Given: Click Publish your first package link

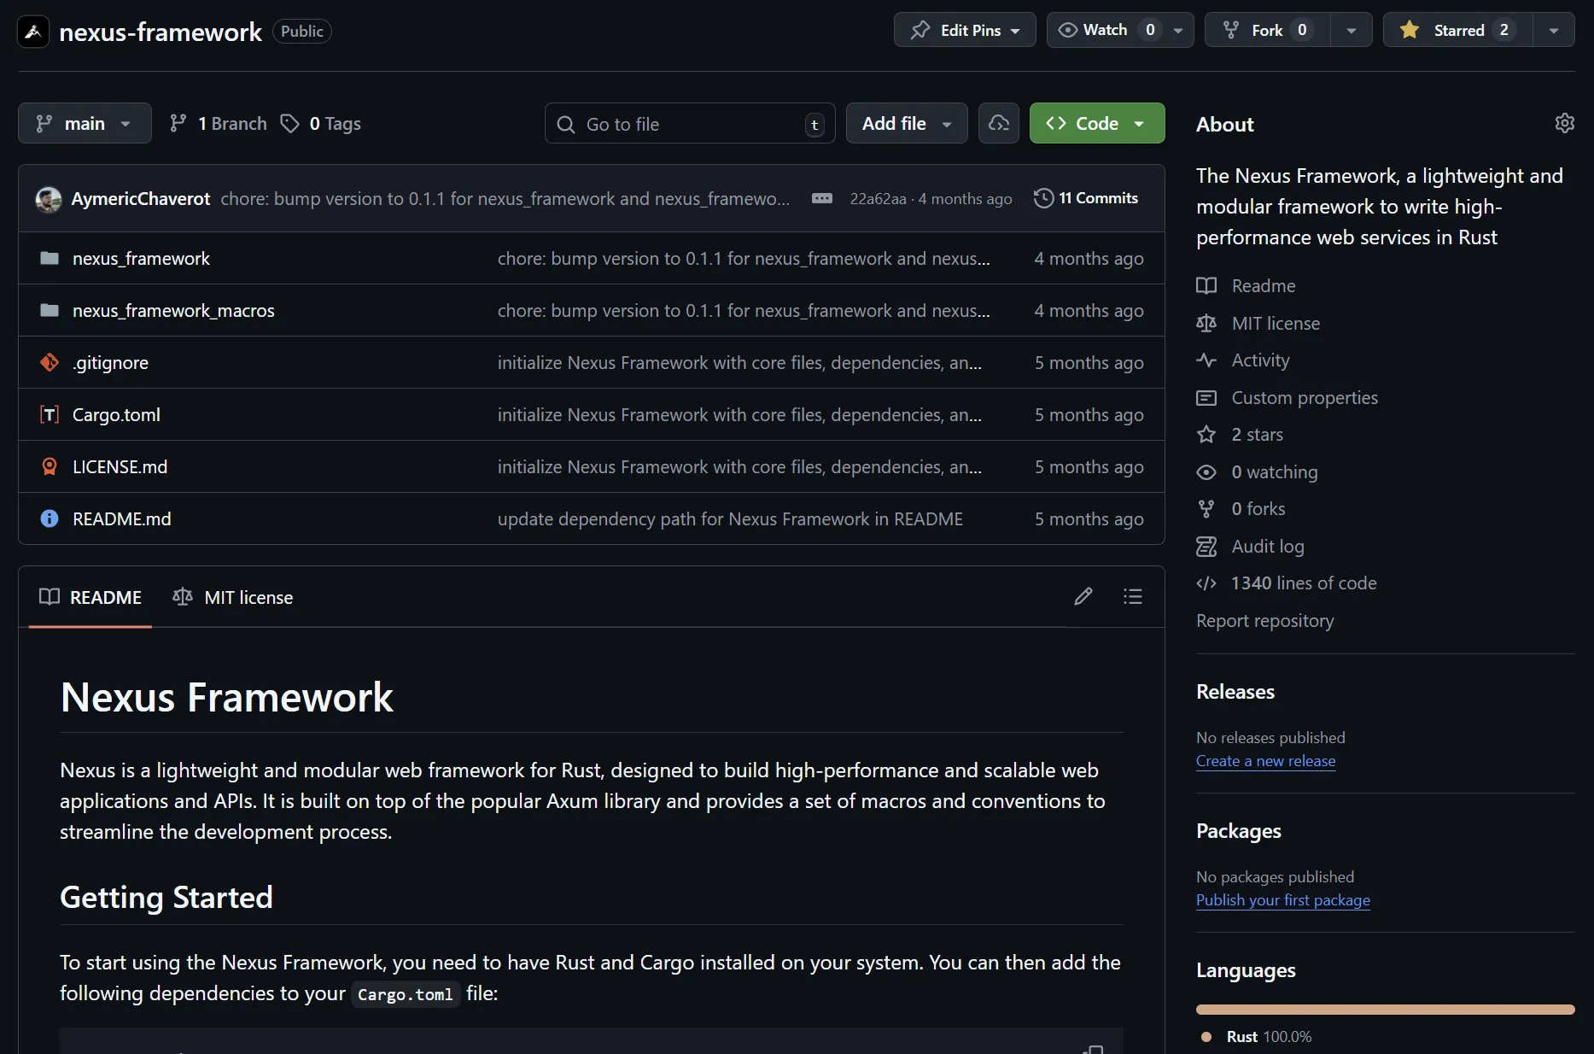Looking at the screenshot, I should pyautogui.click(x=1282, y=900).
